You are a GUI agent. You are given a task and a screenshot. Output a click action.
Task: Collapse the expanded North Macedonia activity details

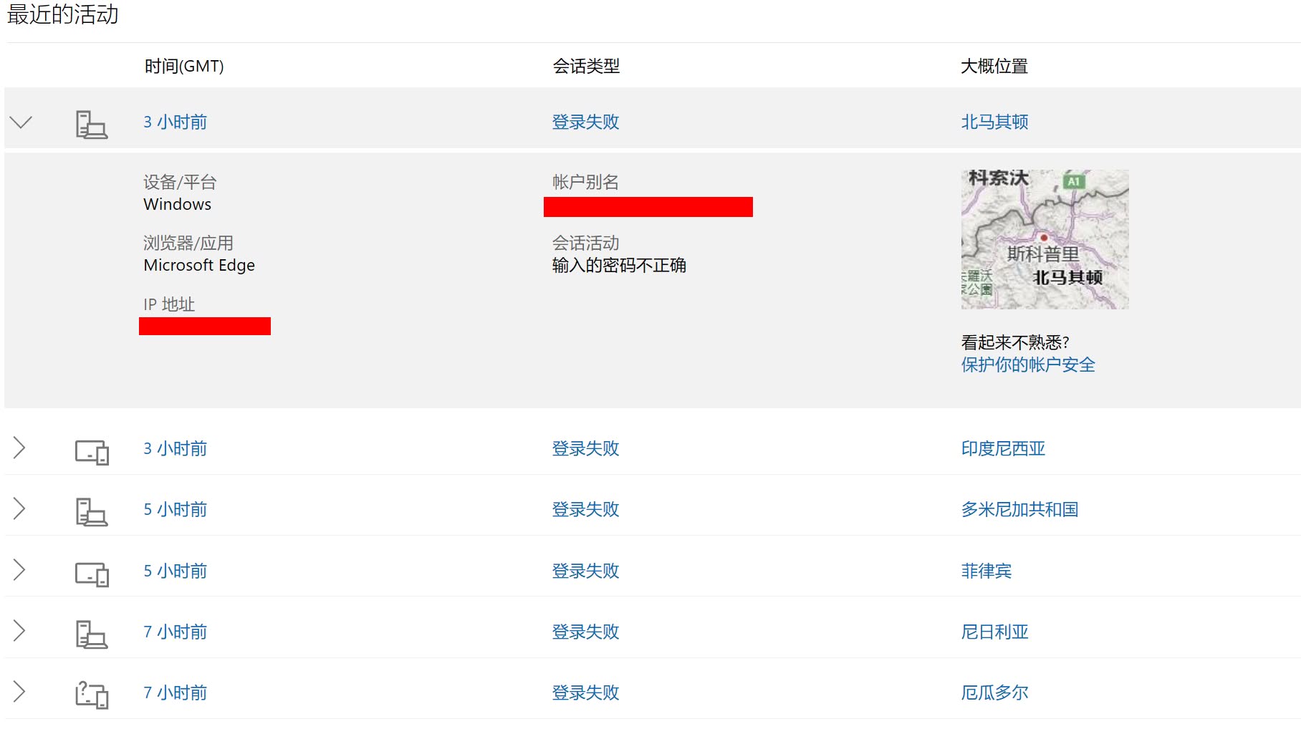pyautogui.click(x=19, y=122)
